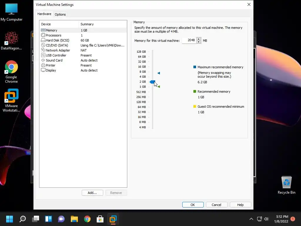Open the Recycle Bin
The image size is (301, 226).
pyautogui.click(x=286, y=185)
